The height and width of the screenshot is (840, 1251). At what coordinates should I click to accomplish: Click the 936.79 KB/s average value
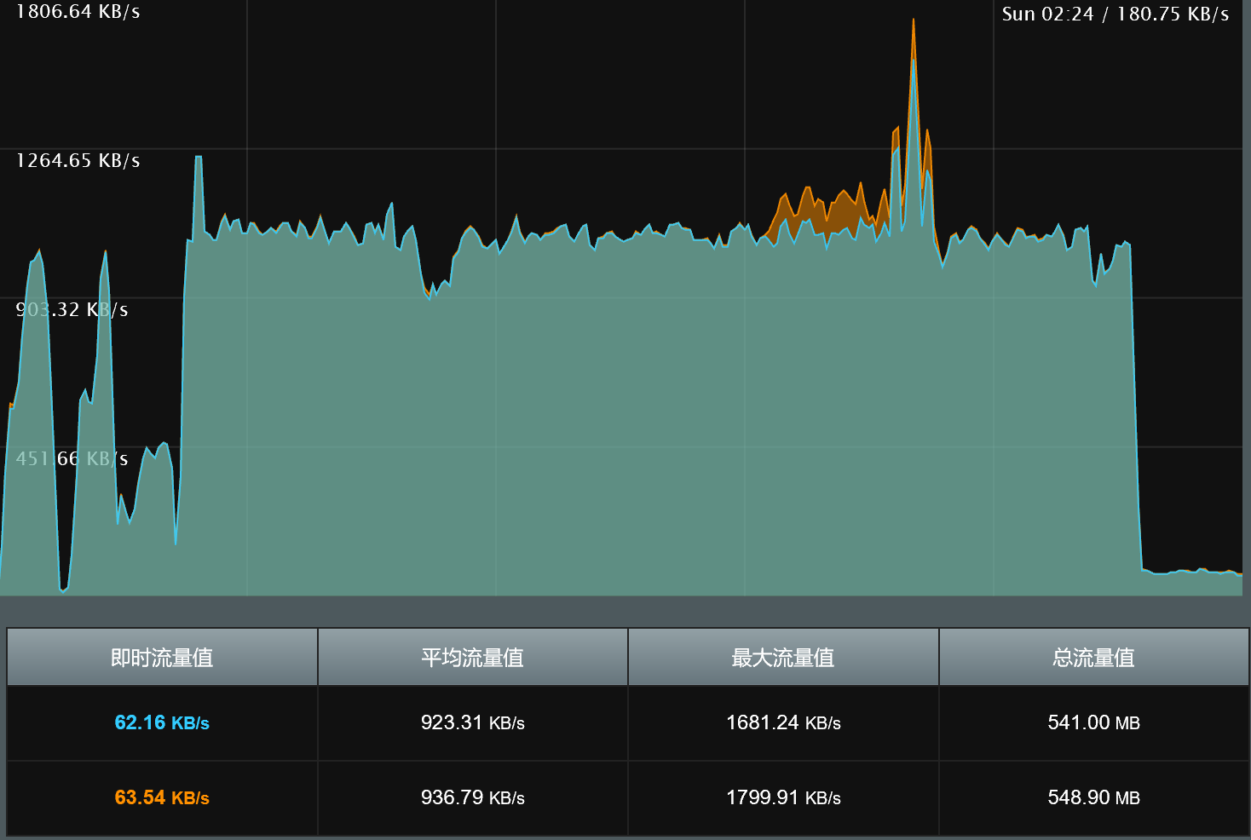tap(473, 797)
